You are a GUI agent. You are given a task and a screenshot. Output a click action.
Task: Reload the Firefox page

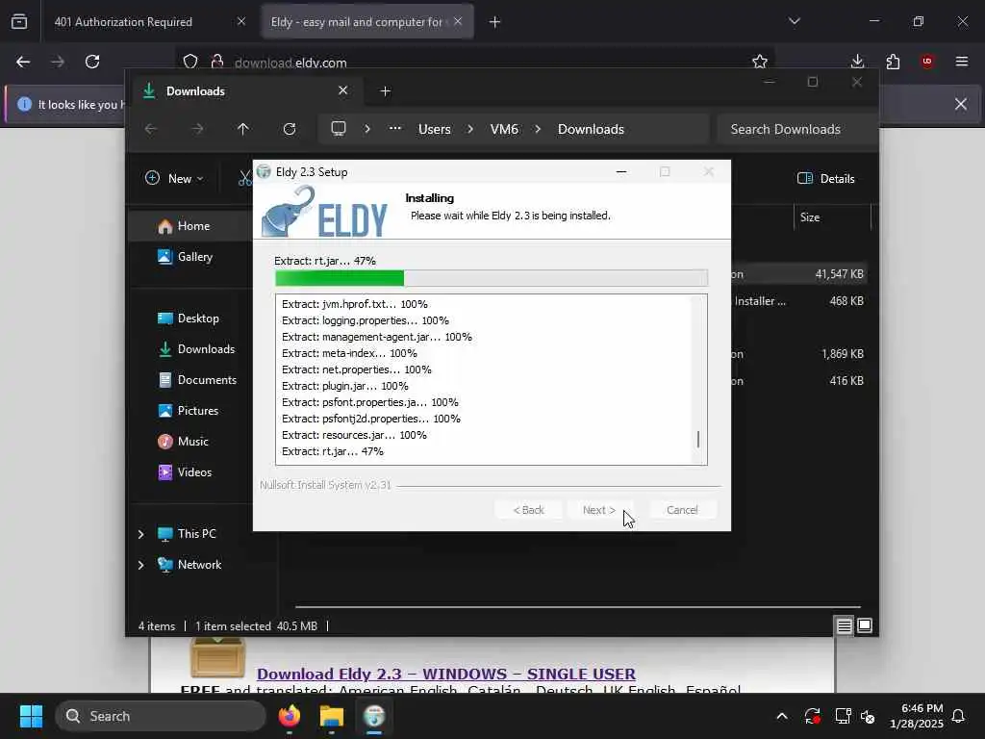[x=92, y=62]
